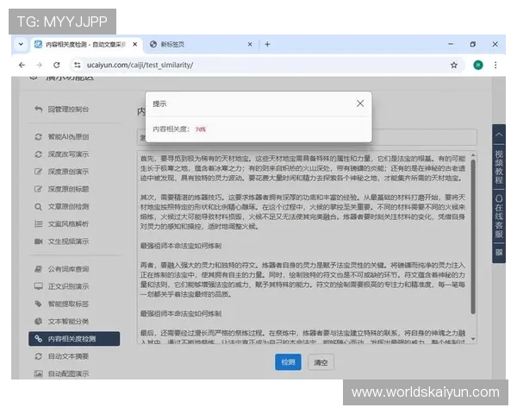
Task: Click the paragraph starting with 首先
Action: tap(302, 169)
